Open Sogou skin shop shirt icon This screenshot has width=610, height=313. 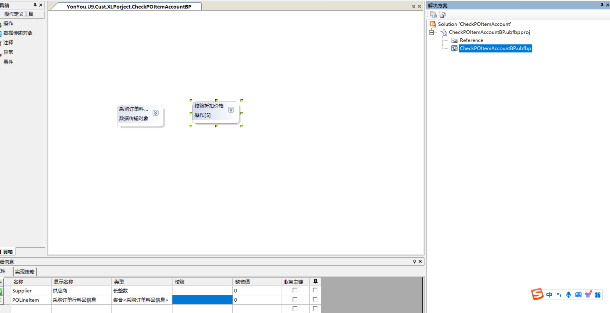point(588,295)
